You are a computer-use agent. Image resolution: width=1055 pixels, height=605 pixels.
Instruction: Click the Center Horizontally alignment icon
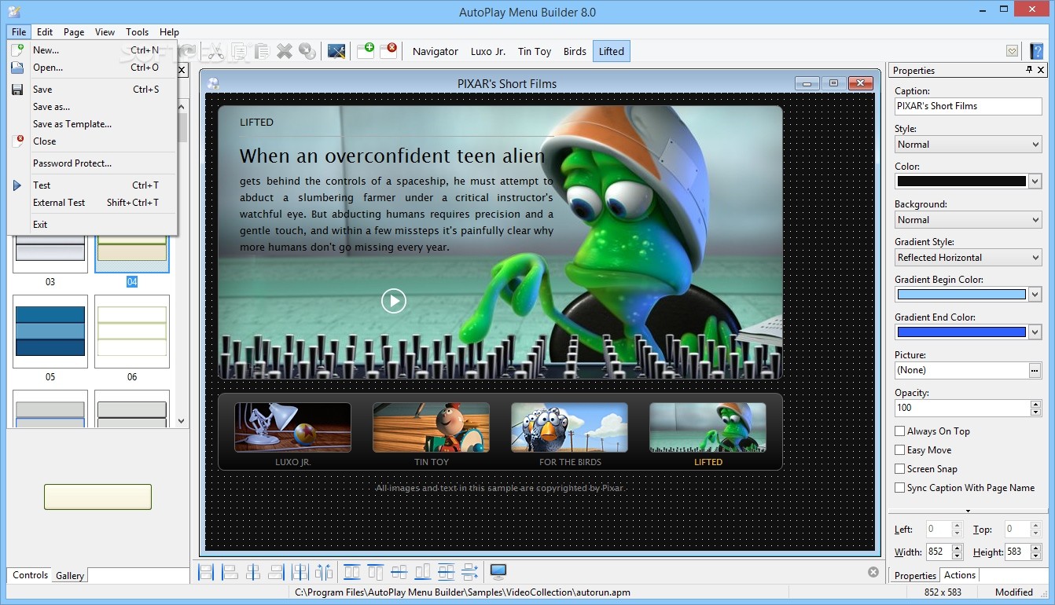click(253, 572)
